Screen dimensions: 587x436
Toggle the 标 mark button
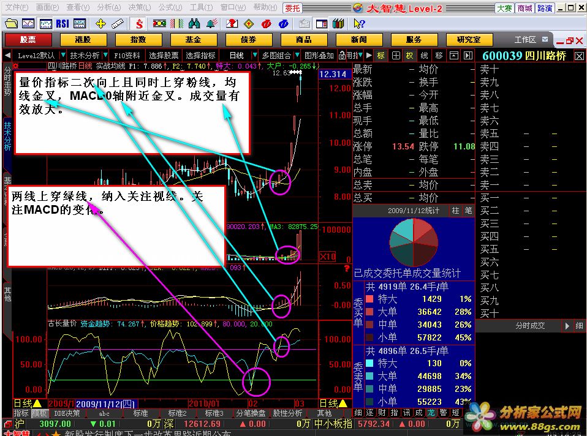click(381, 56)
